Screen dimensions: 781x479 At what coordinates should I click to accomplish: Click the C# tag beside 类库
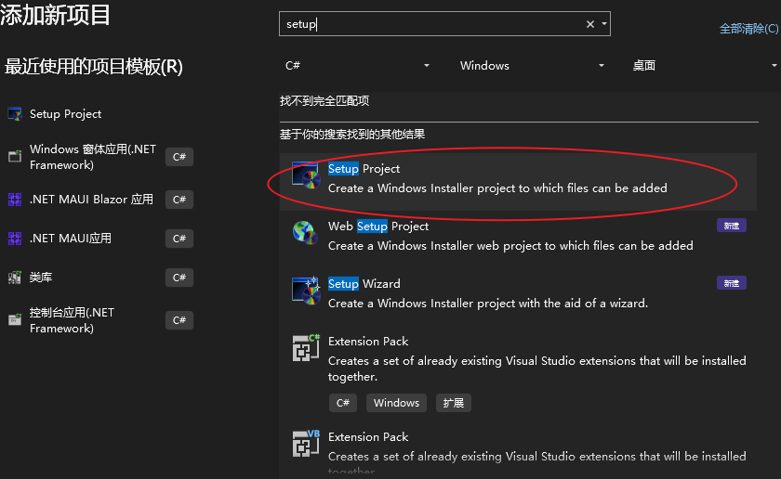point(179,277)
